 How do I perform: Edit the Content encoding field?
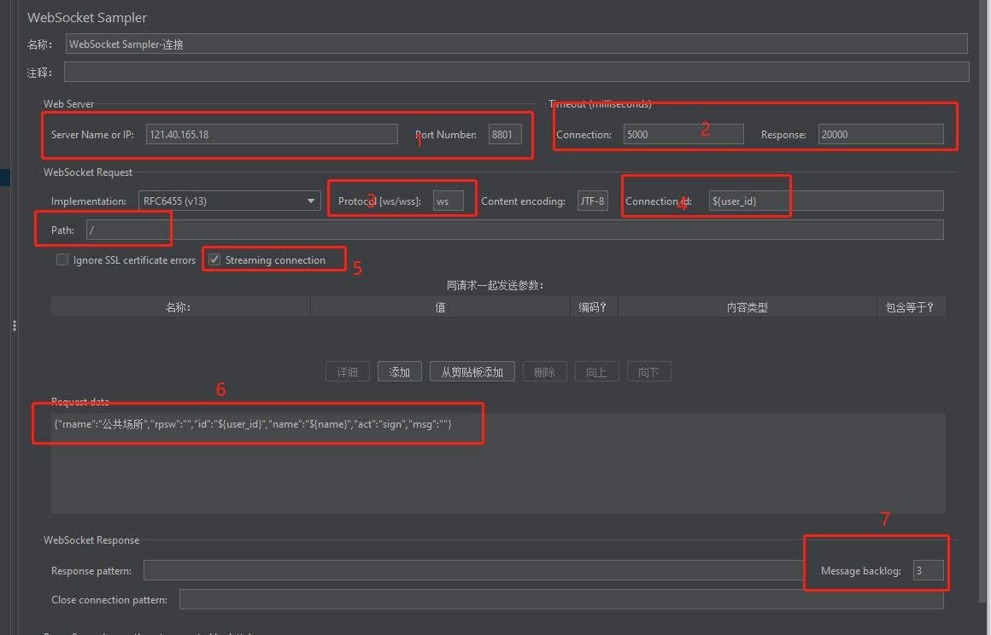593,201
